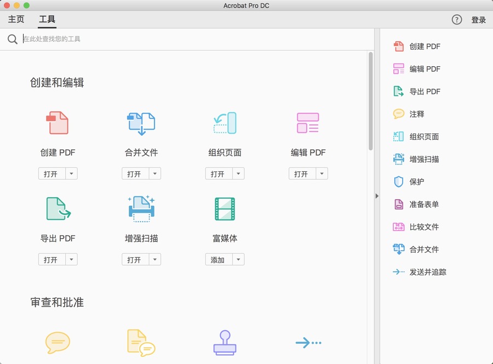Screen dimensions: 493x364
Task: Click the 登录 sign-in link
Action: (479, 20)
